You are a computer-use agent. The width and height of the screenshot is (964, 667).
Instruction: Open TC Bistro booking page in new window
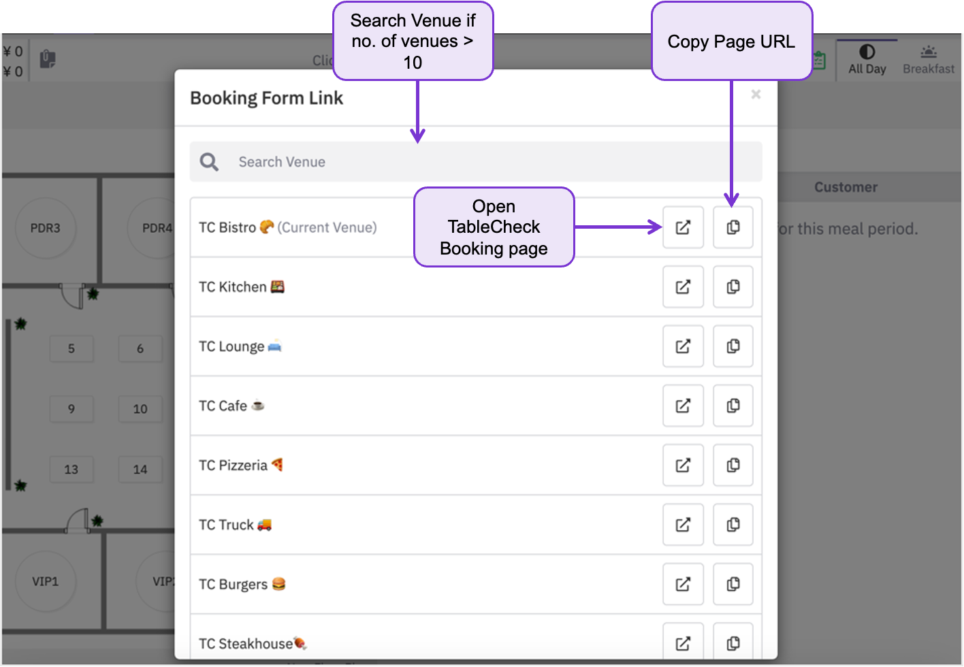(683, 227)
